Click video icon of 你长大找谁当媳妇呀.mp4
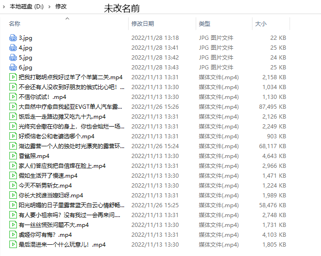This screenshot has height=256, width=321. tap(13, 195)
